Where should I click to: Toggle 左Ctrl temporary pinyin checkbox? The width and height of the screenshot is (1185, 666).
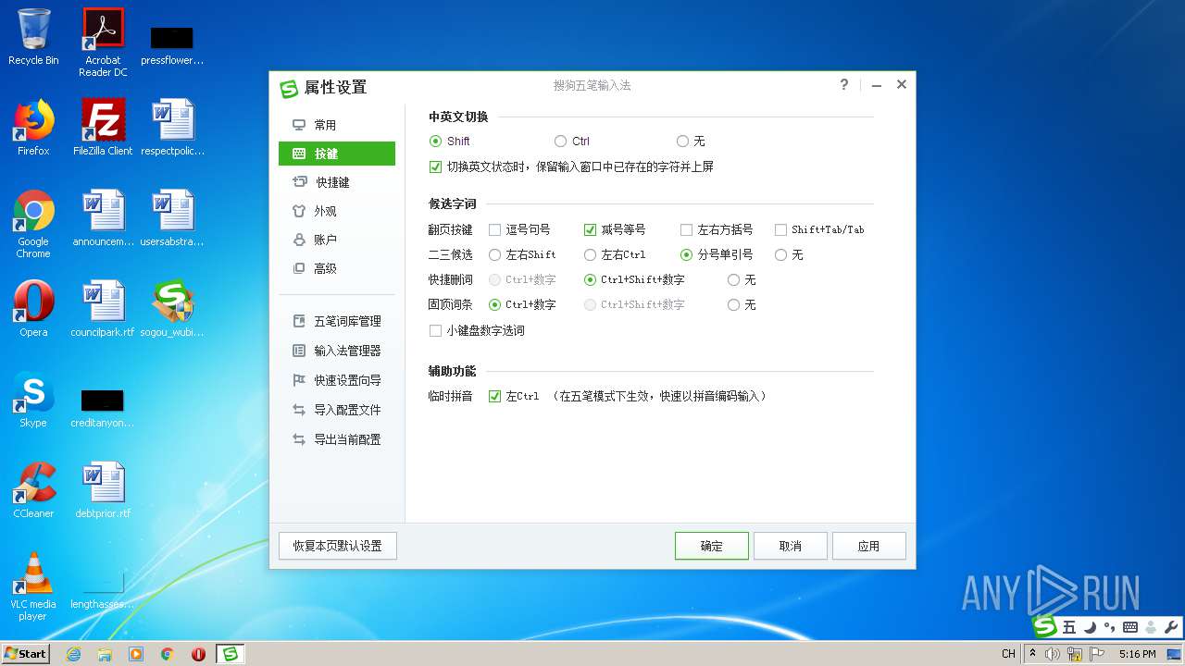pos(495,396)
